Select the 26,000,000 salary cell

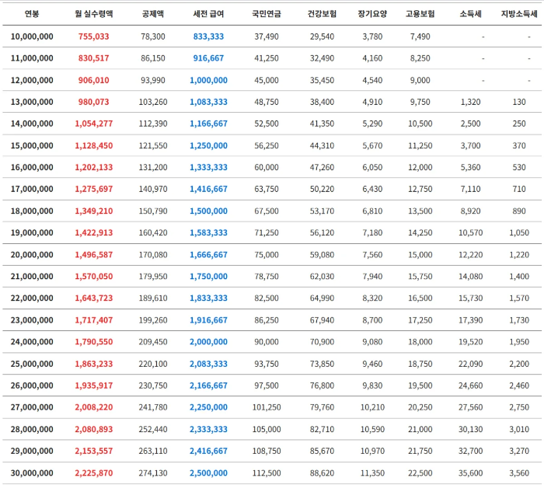click(32, 386)
